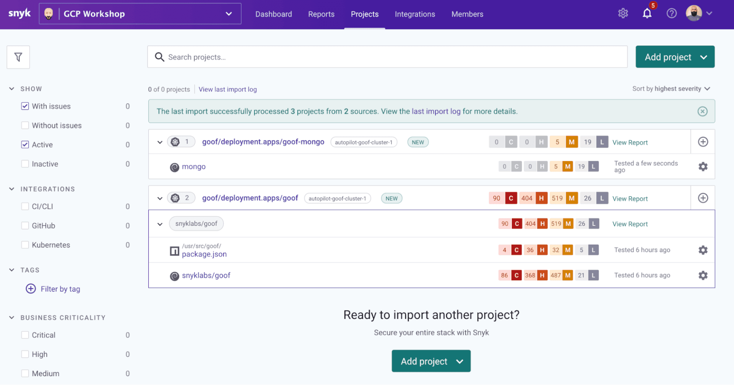Click the user avatar in top bar

click(694, 13)
